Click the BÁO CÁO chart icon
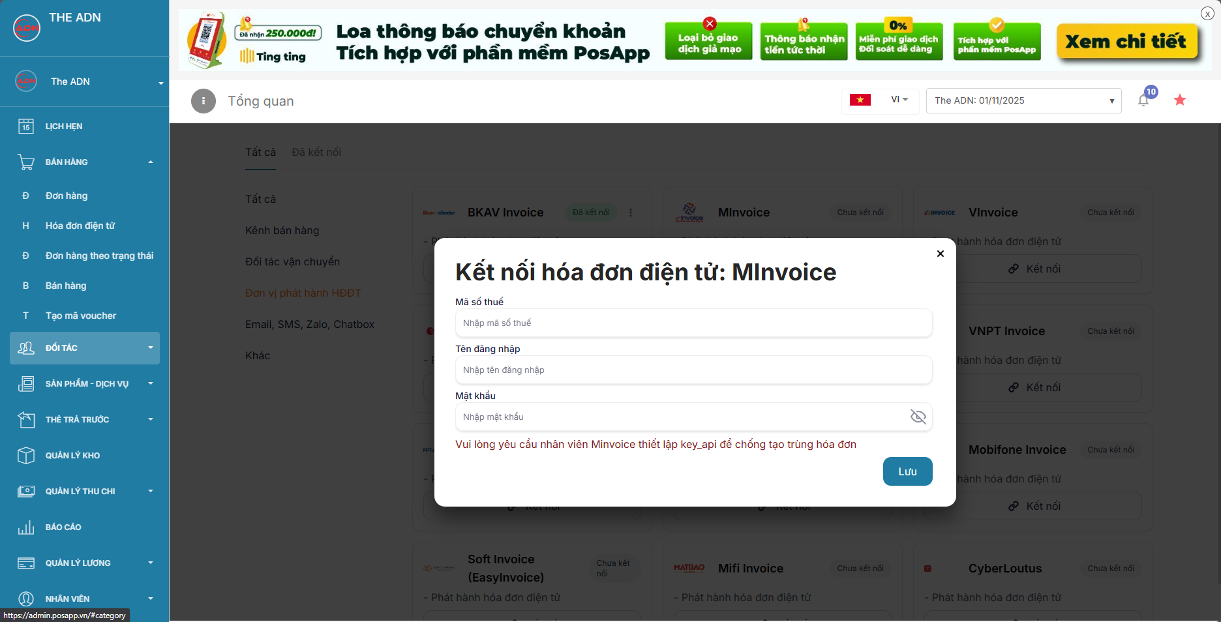The width and height of the screenshot is (1221, 622). pyautogui.click(x=26, y=527)
